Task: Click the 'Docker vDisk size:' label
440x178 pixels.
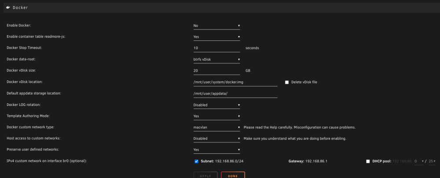Action: click(x=21, y=71)
